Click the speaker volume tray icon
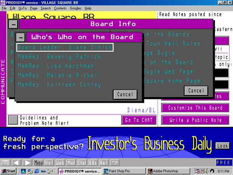 [207, 171]
